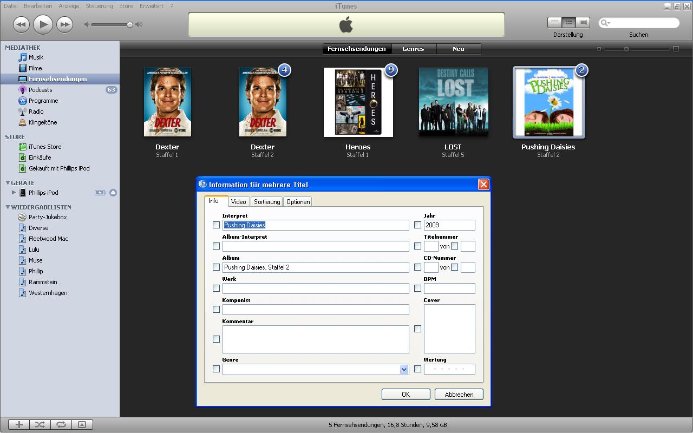693x433 pixels.
Task: Click the search magnifier icon
Action: tap(604, 23)
